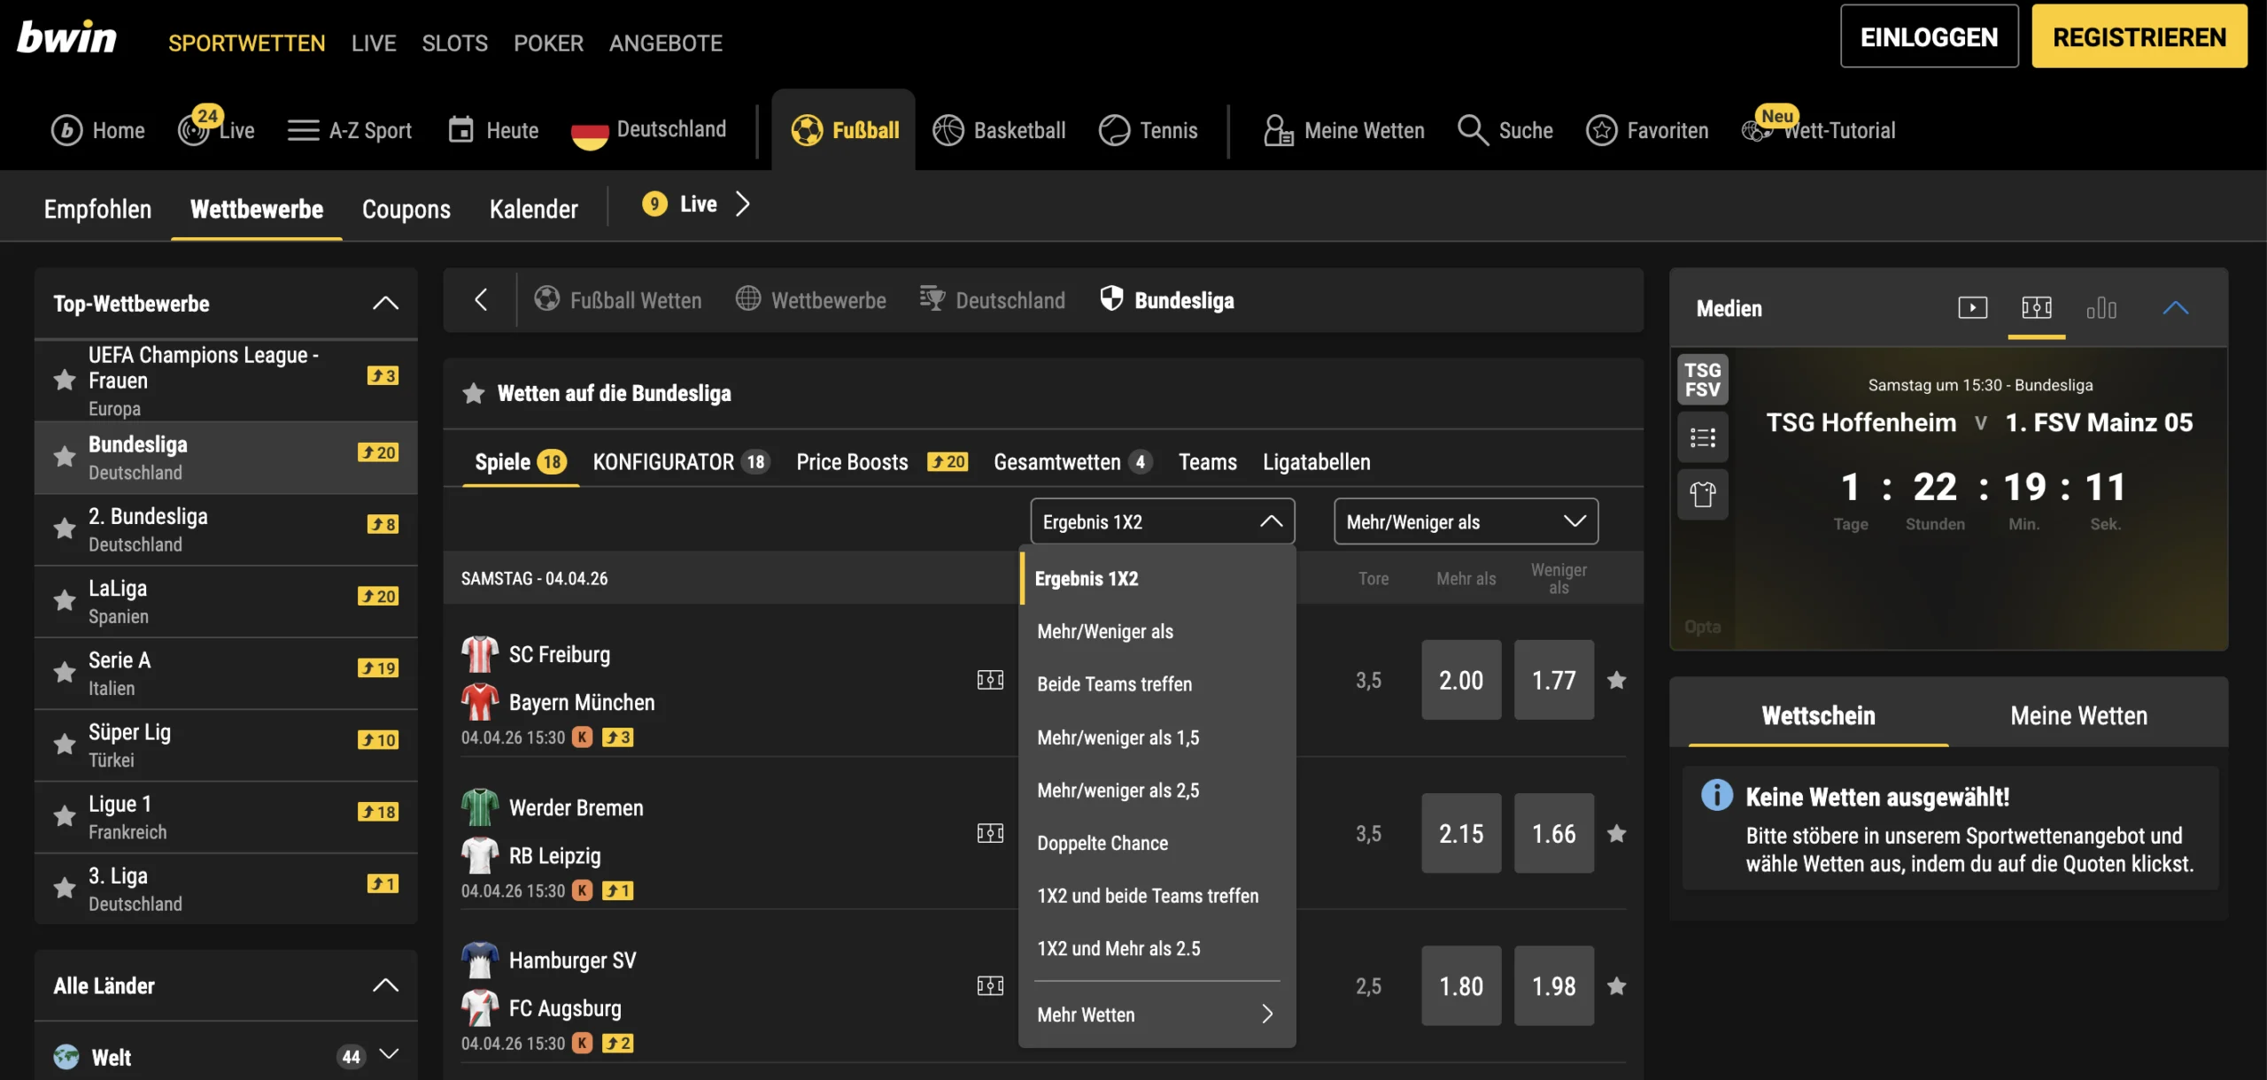
Task: Expand the Welt country group
Action: pyautogui.click(x=389, y=1054)
